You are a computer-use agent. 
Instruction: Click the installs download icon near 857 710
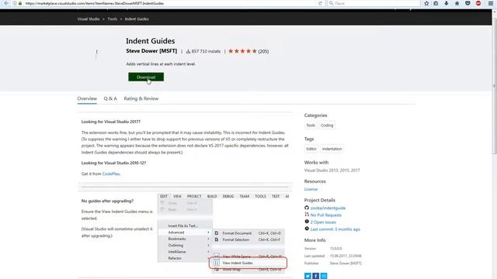188,51
